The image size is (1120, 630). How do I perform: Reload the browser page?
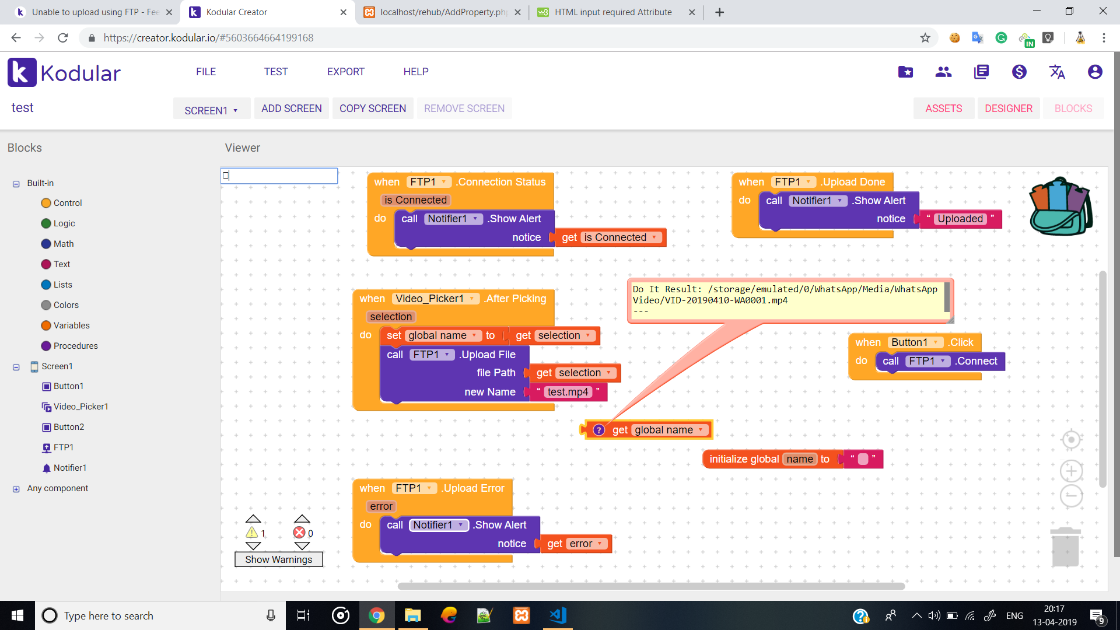pyautogui.click(x=63, y=38)
